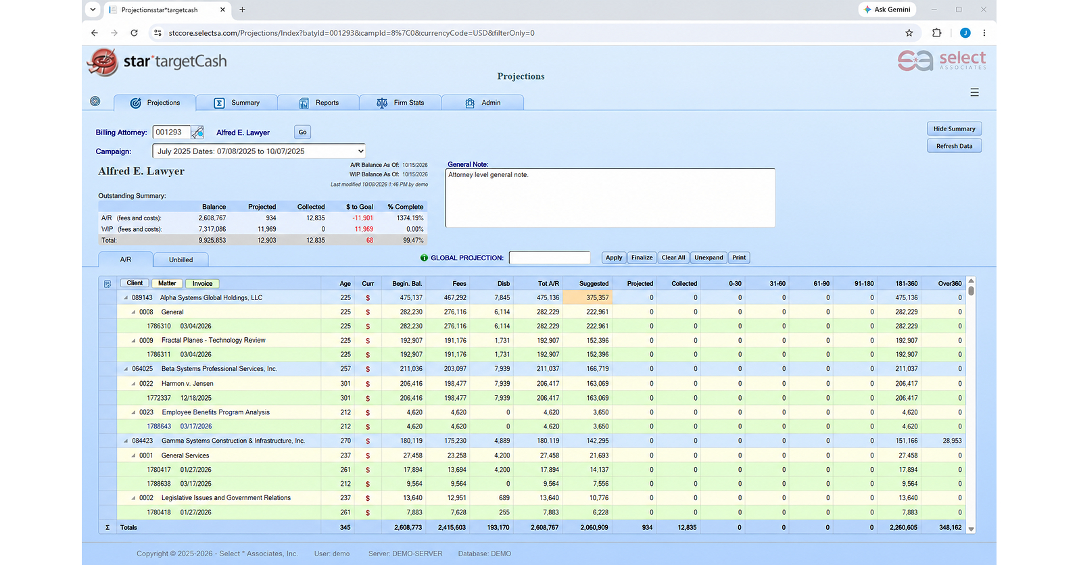Reload the page with the refresh icon
1079x565 pixels.
(134, 32)
